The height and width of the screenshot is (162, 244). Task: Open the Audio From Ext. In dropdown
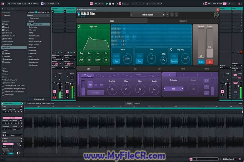[x=70, y=57]
